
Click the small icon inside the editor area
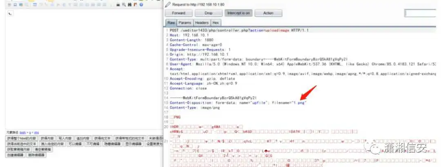tap(10, 13)
